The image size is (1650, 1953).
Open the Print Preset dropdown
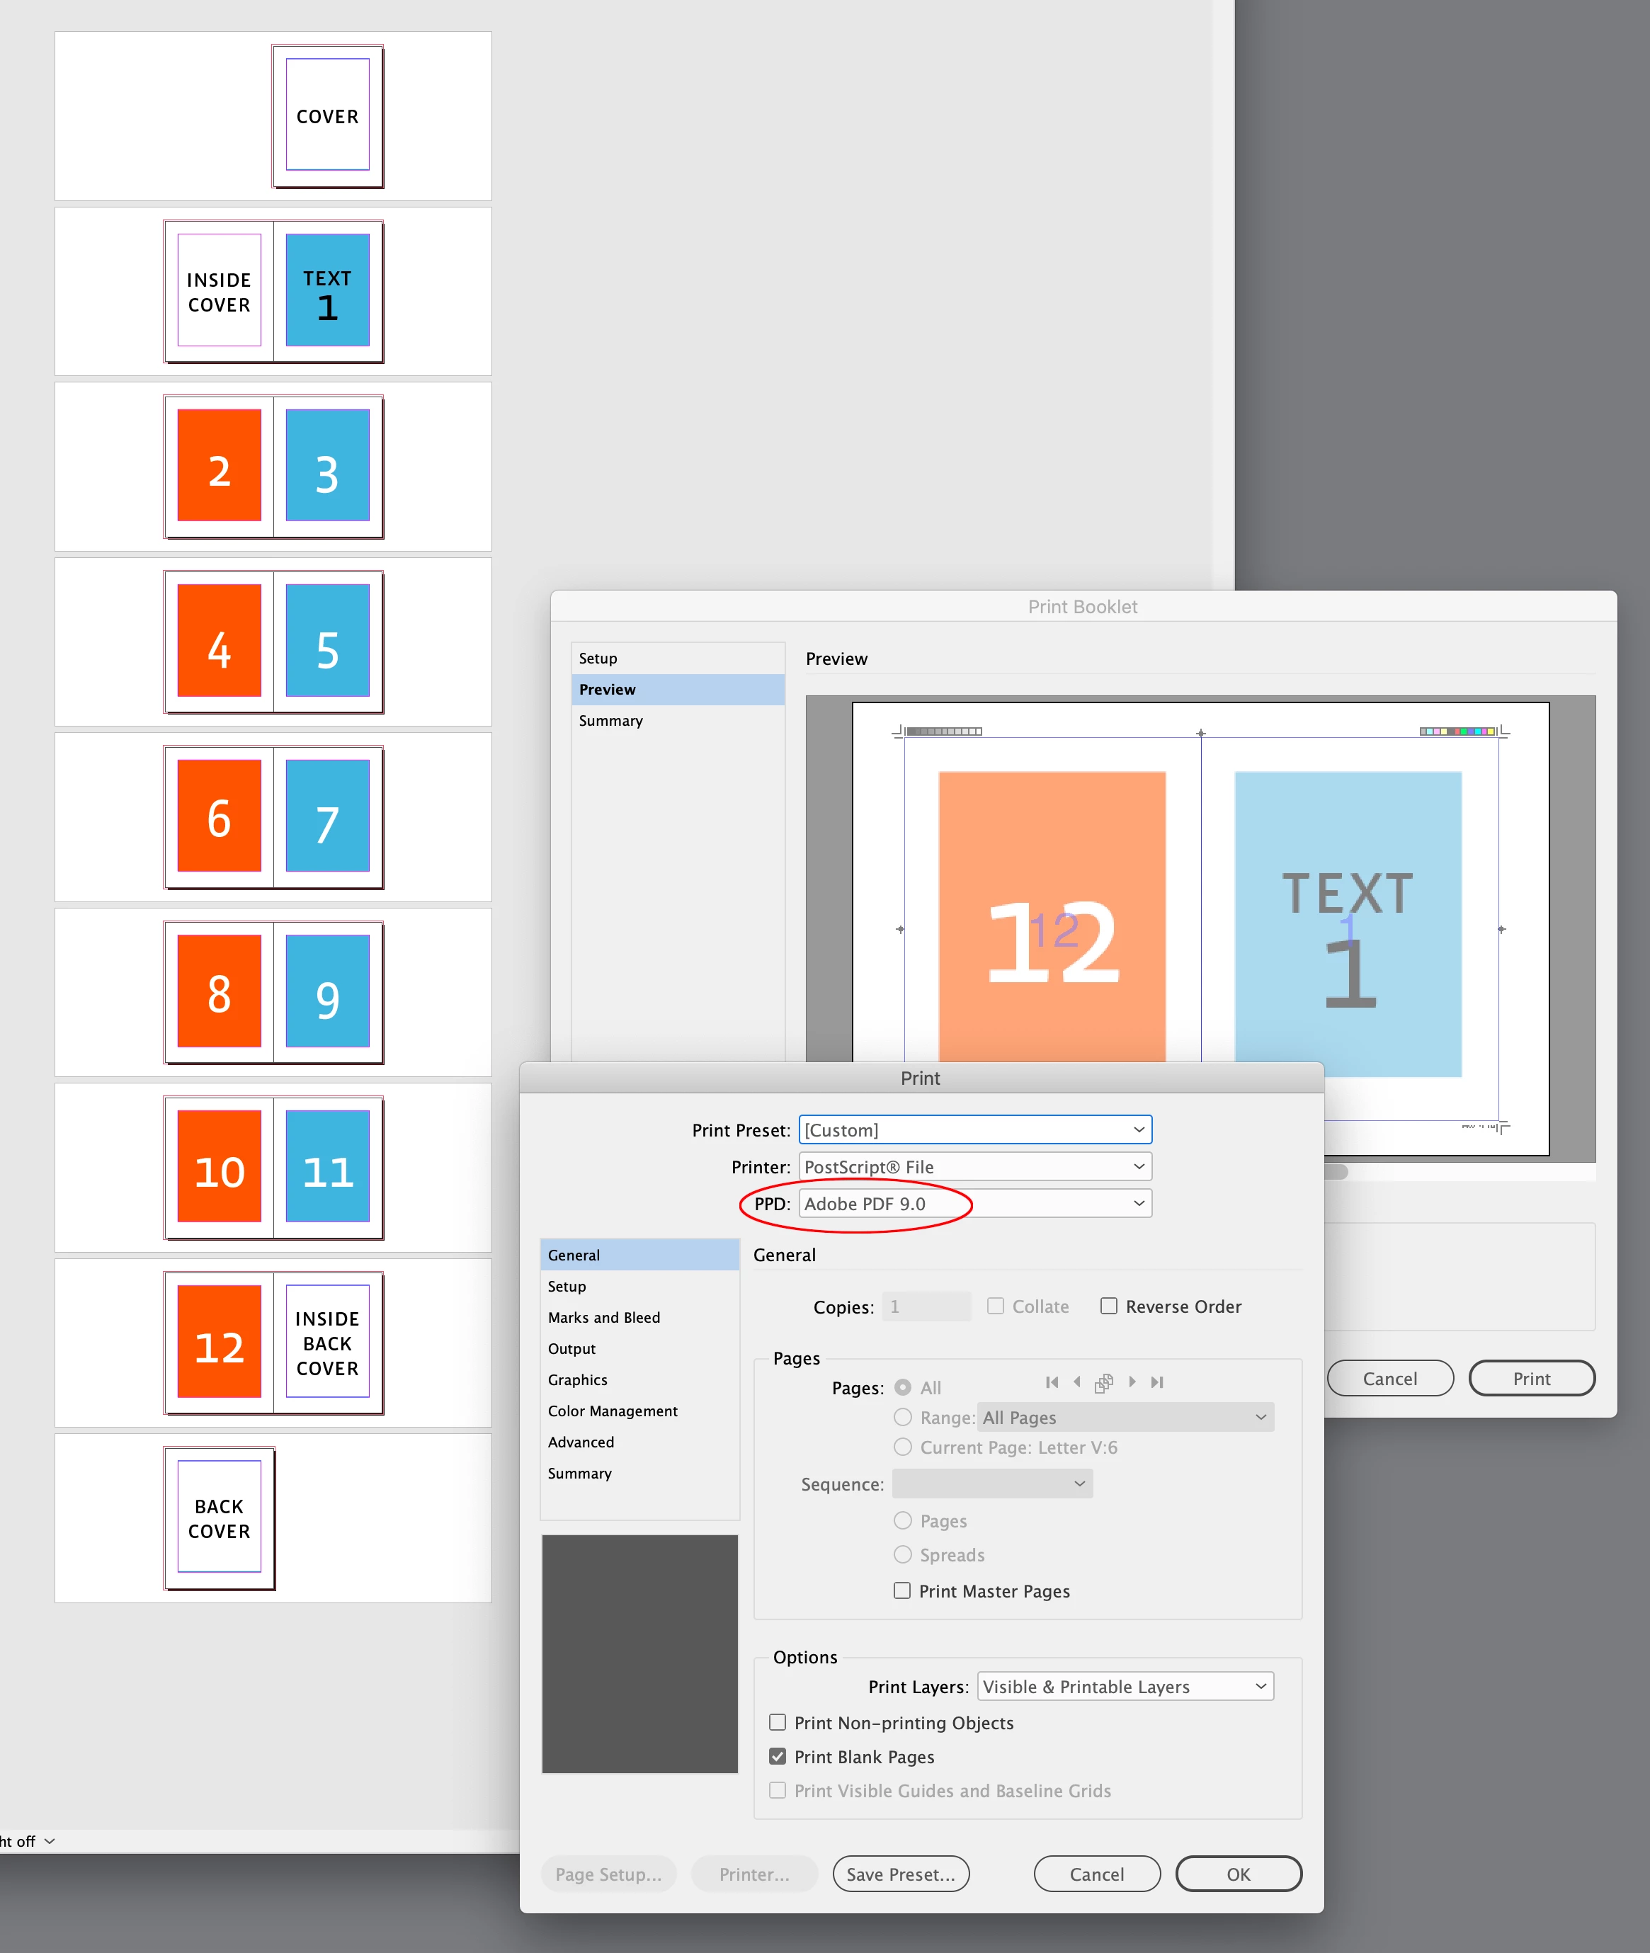point(974,1129)
